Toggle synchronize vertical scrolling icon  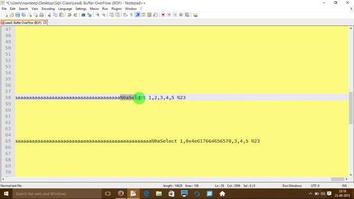tap(111, 15)
